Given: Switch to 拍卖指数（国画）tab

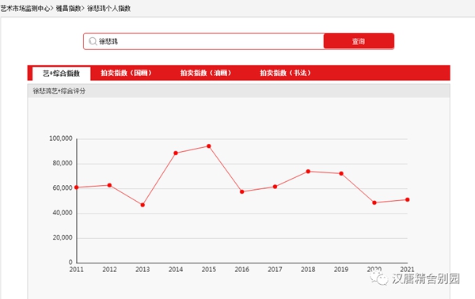Looking at the screenshot, I should [126, 73].
